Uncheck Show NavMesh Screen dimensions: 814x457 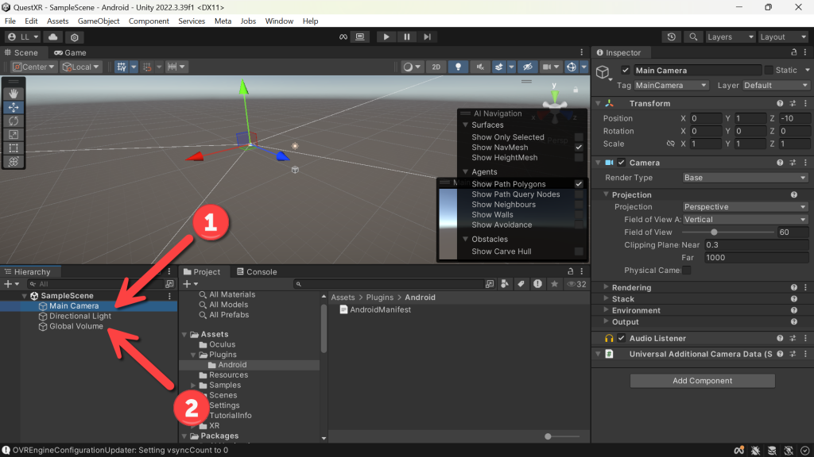[x=579, y=148]
